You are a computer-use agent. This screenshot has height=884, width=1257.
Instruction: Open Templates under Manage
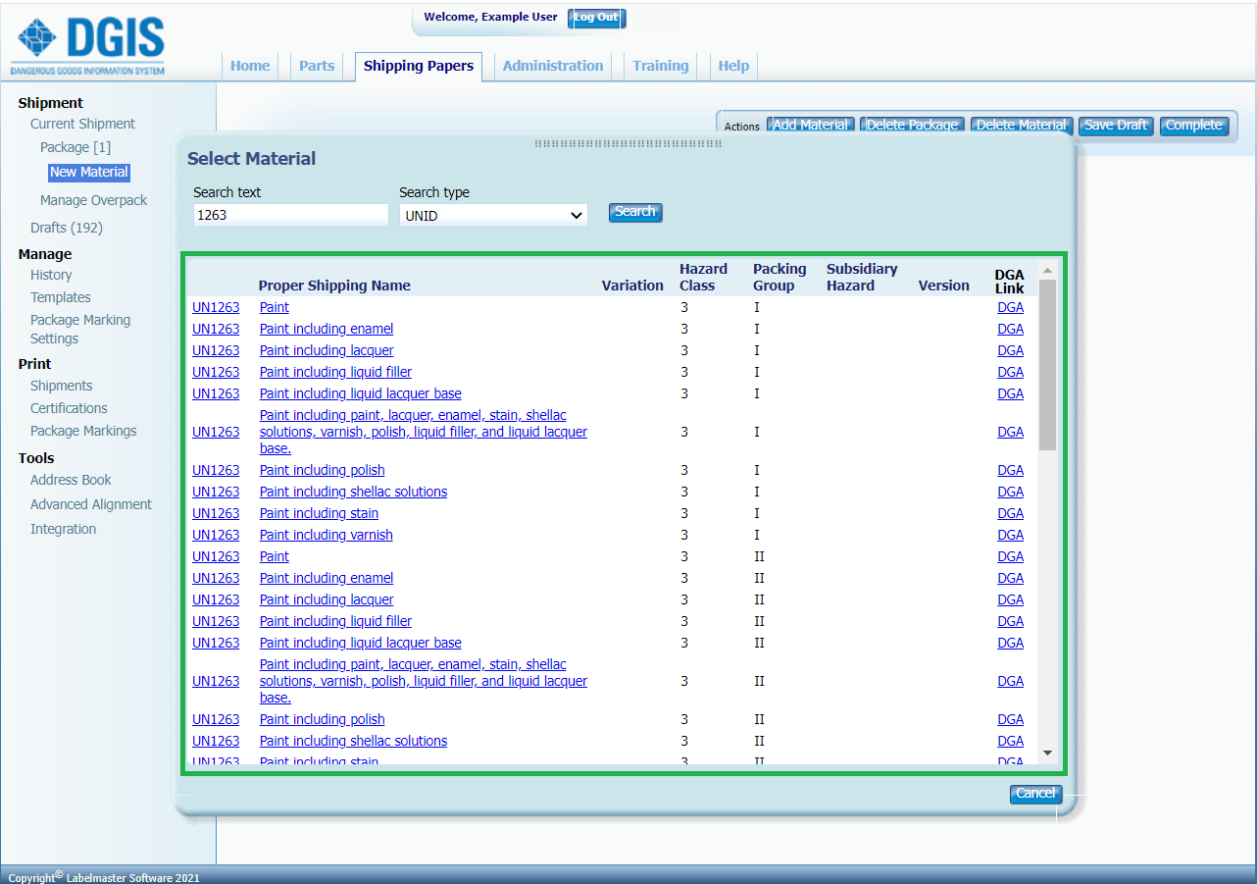60,297
